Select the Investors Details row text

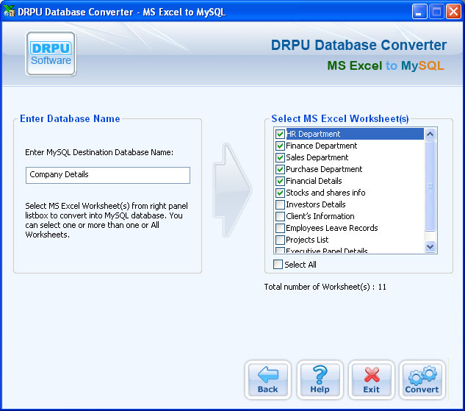pyautogui.click(x=316, y=204)
